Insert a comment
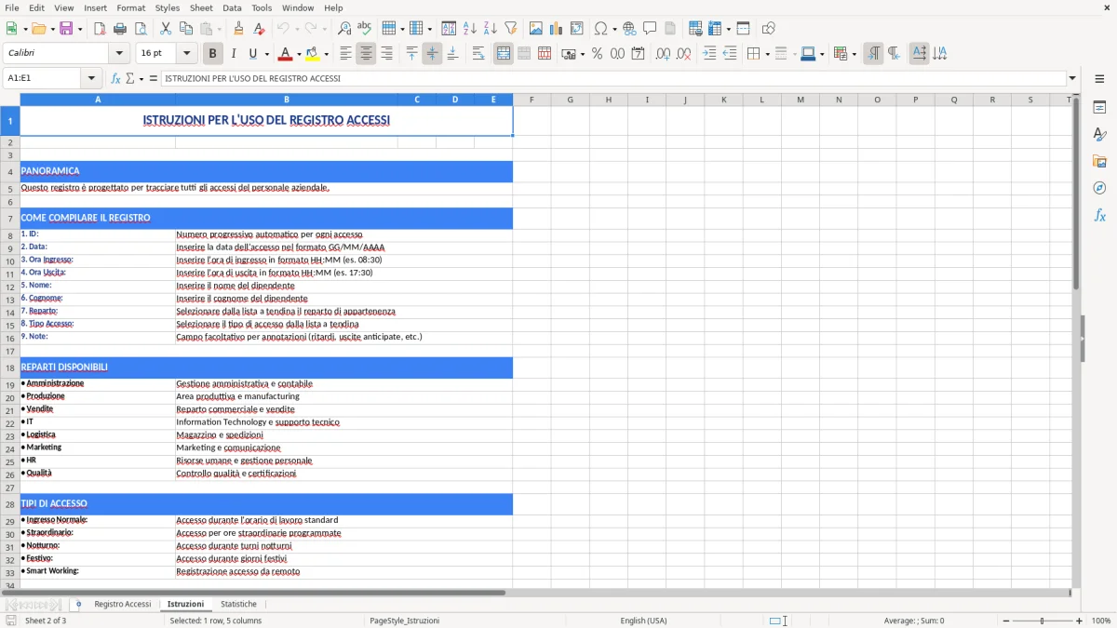This screenshot has width=1117, height=628. [650, 27]
